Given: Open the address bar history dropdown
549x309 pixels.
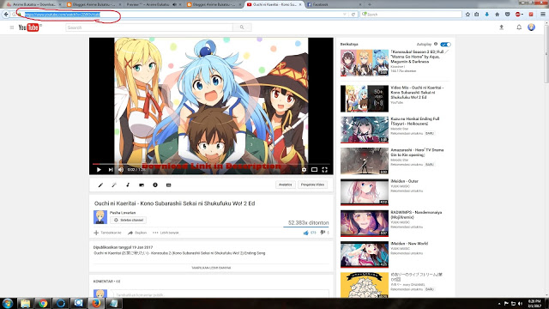Looking at the screenshot, I should coord(345,15).
